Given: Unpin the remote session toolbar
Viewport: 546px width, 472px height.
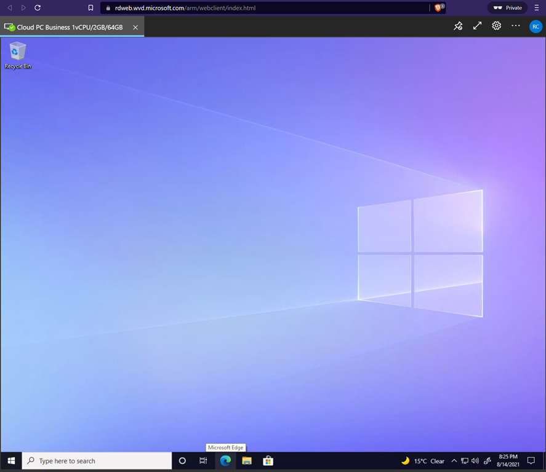Looking at the screenshot, I should click(x=458, y=26).
